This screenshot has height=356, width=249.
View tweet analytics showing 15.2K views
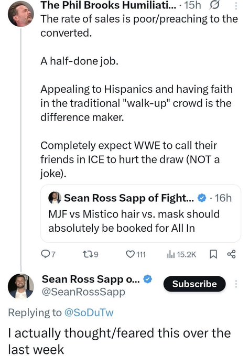(x=181, y=254)
